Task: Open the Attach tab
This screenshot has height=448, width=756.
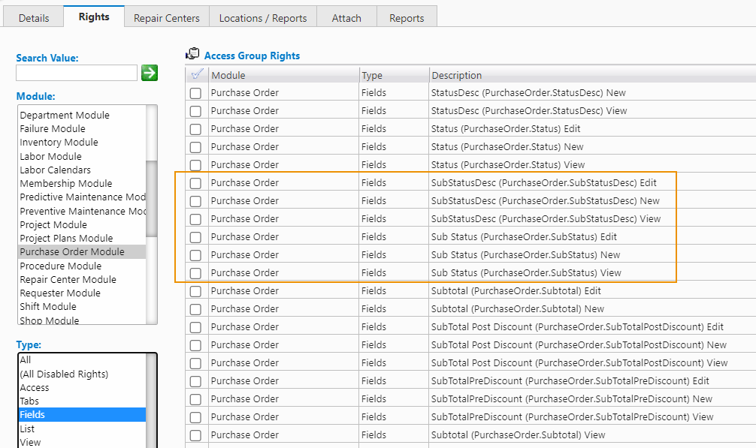Action: click(346, 18)
